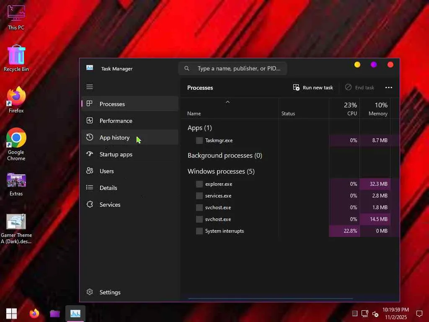This screenshot has height=322, width=429.
Task: Select the explorer.exe process
Action: [290, 184]
